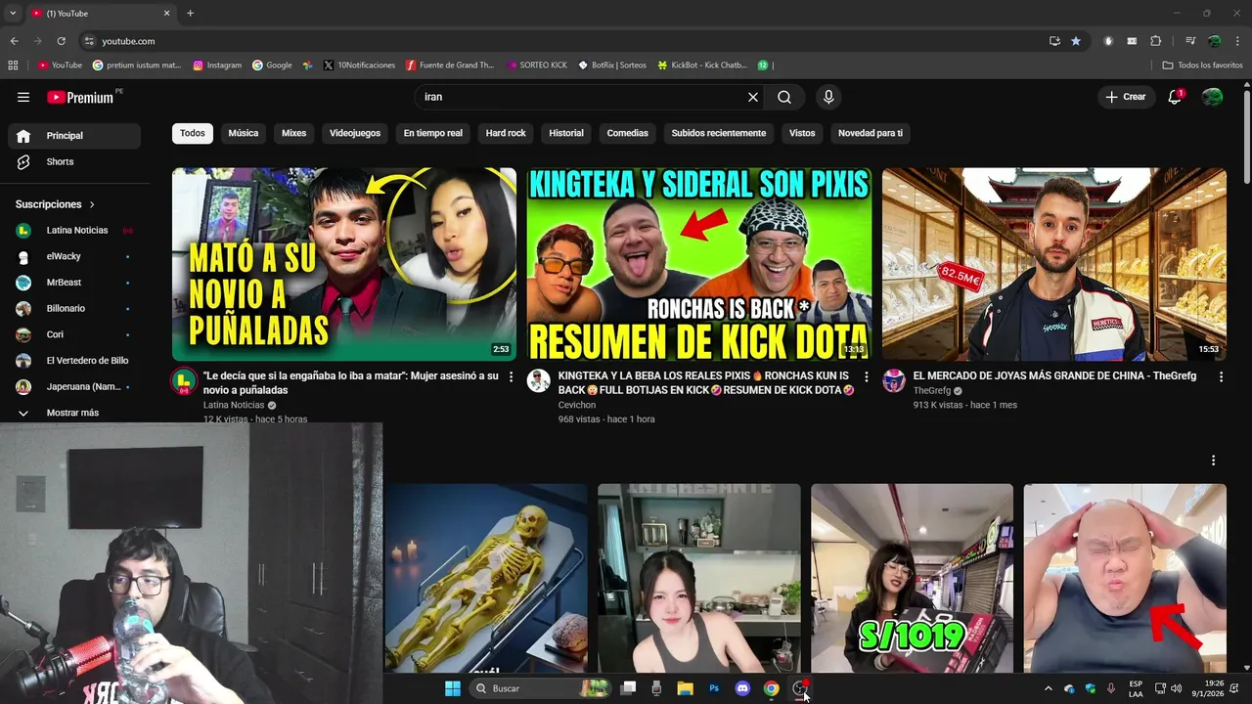Go to Shorts in sidebar

click(x=74, y=161)
